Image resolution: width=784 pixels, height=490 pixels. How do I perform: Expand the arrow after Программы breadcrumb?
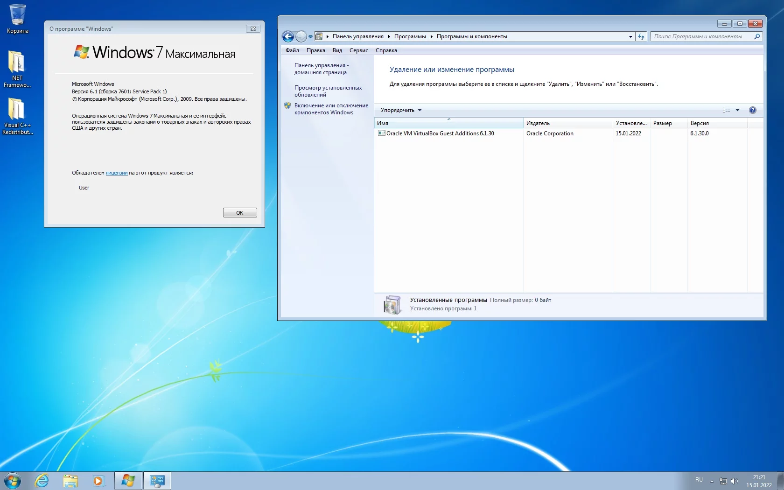pos(431,36)
